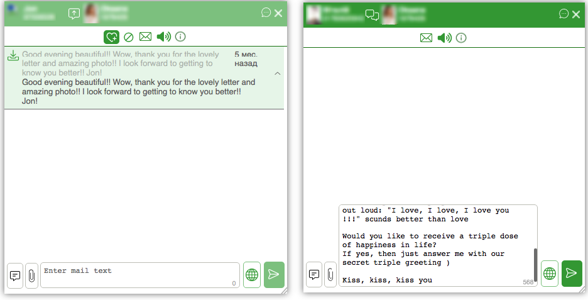Viewport: 588px width, 300px height.
Task: Click the block user icon in left chat
Action: point(129,37)
